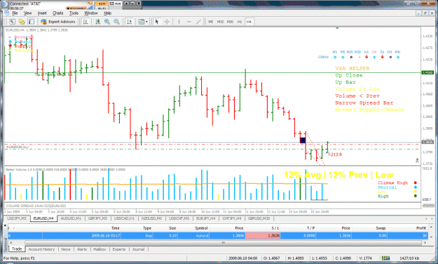The width and height of the screenshot is (438, 264).
Task: Click the New Chart toolbar icon
Action: point(12,22)
